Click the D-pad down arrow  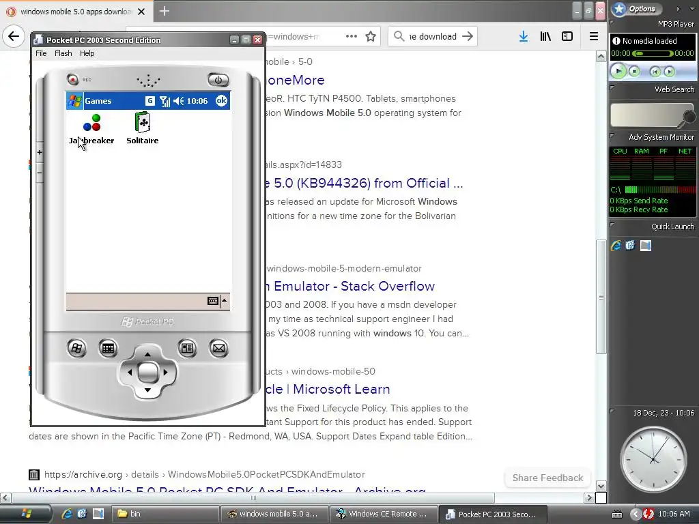(x=147, y=390)
